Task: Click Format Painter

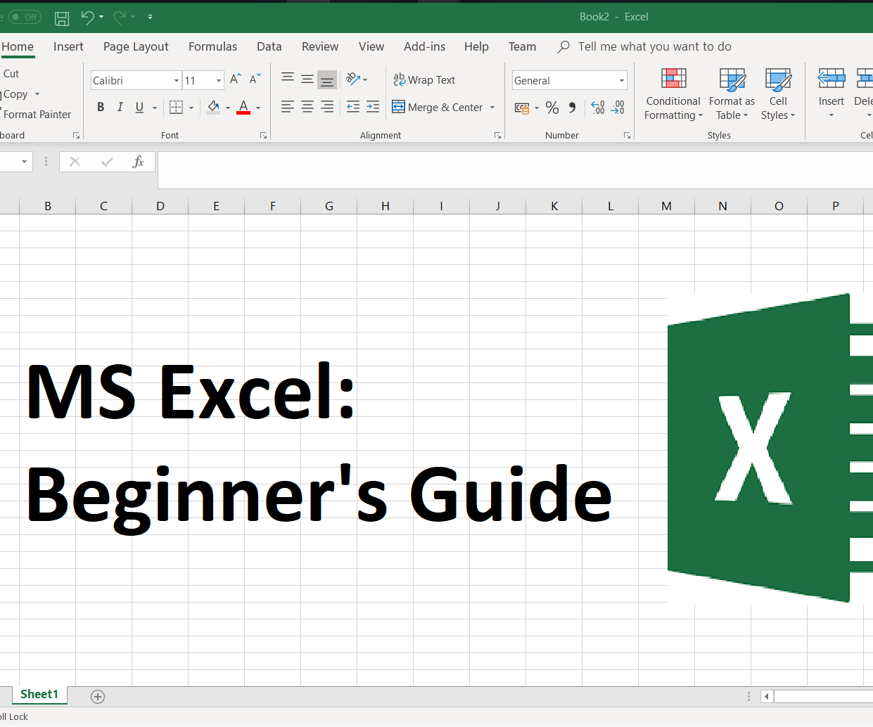Action: [x=37, y=115]
